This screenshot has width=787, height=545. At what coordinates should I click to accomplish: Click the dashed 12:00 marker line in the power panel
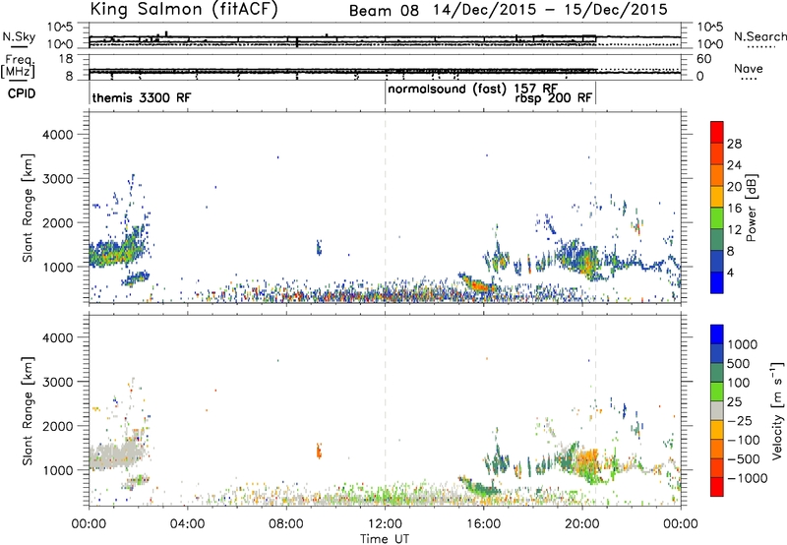click(385, 208)
